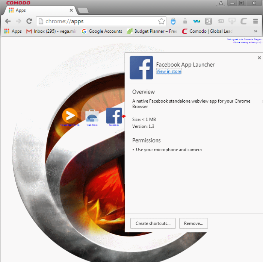The height and width of the screenshot is (262, 263).
Task: Open the Google Accounts bookmark
Action: coord(102,31)
